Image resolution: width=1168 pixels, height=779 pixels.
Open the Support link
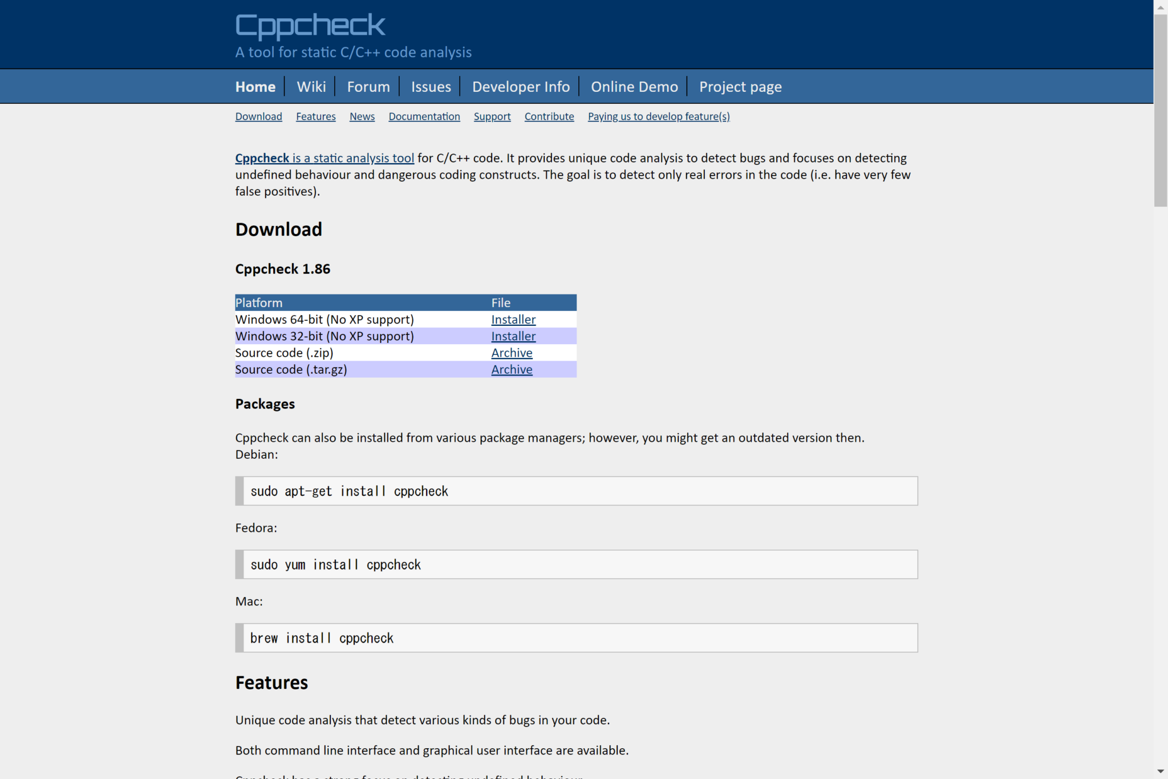[x=492, y=116]
